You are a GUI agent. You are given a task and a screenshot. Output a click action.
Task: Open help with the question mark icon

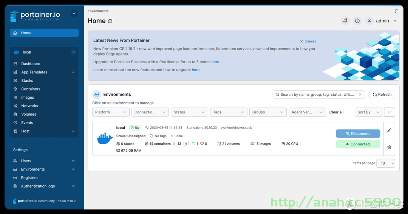[x=357, y=21]
